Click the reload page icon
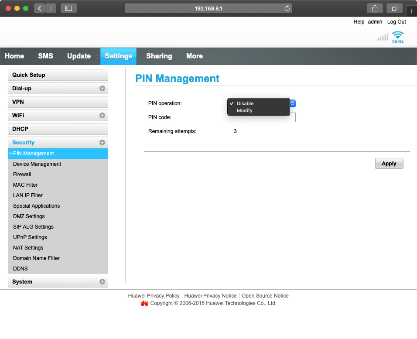Screen dimensions: 417x339 coord(287,8)
